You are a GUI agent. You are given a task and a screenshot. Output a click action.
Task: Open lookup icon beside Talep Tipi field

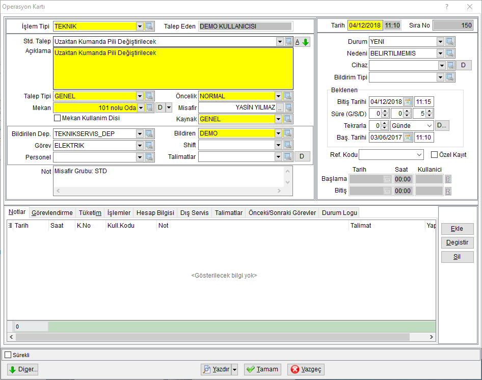(149, 96)
